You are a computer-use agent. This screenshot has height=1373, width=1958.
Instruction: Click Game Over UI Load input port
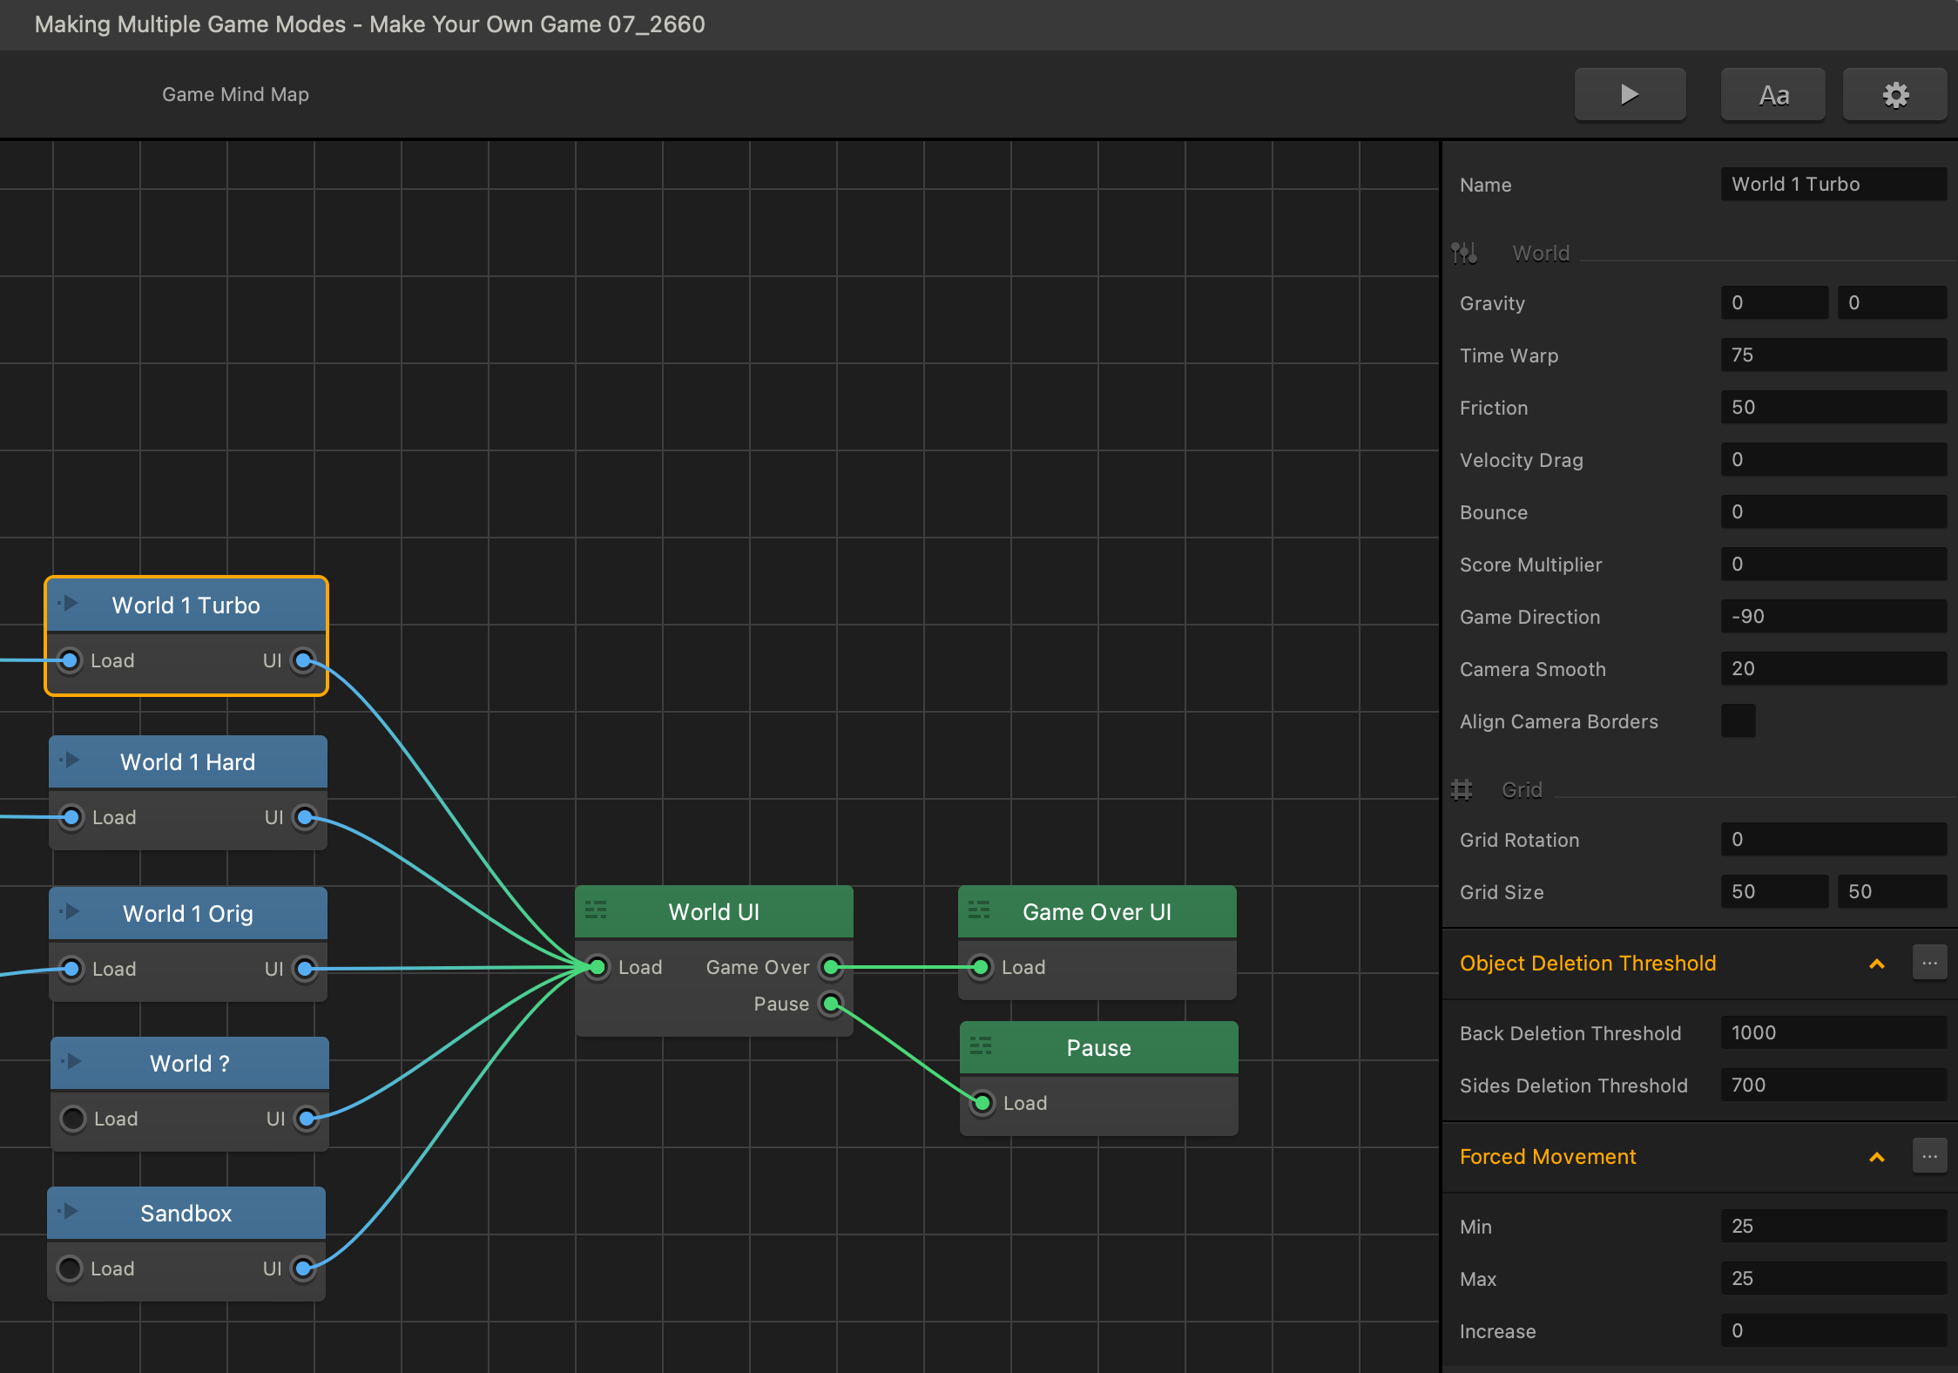[981, 967]
